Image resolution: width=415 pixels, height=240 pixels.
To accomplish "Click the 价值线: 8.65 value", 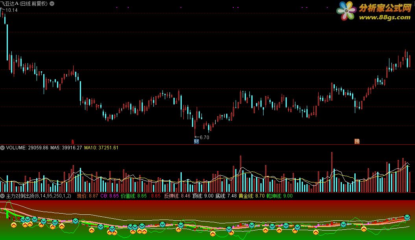I will point(134,196).
